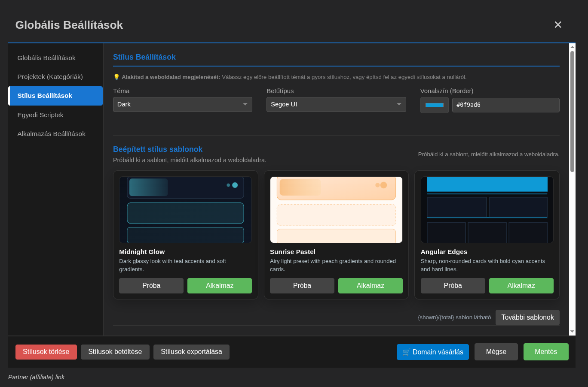Delete styles using Stílusok törlése

pos(46,352)
